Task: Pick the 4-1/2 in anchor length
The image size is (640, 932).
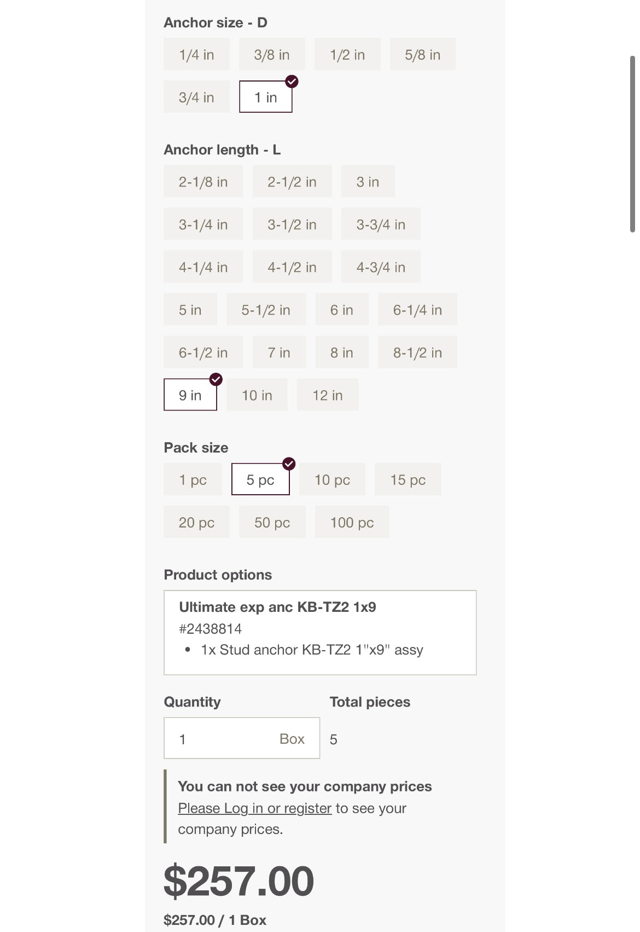Action: [292, 267]
